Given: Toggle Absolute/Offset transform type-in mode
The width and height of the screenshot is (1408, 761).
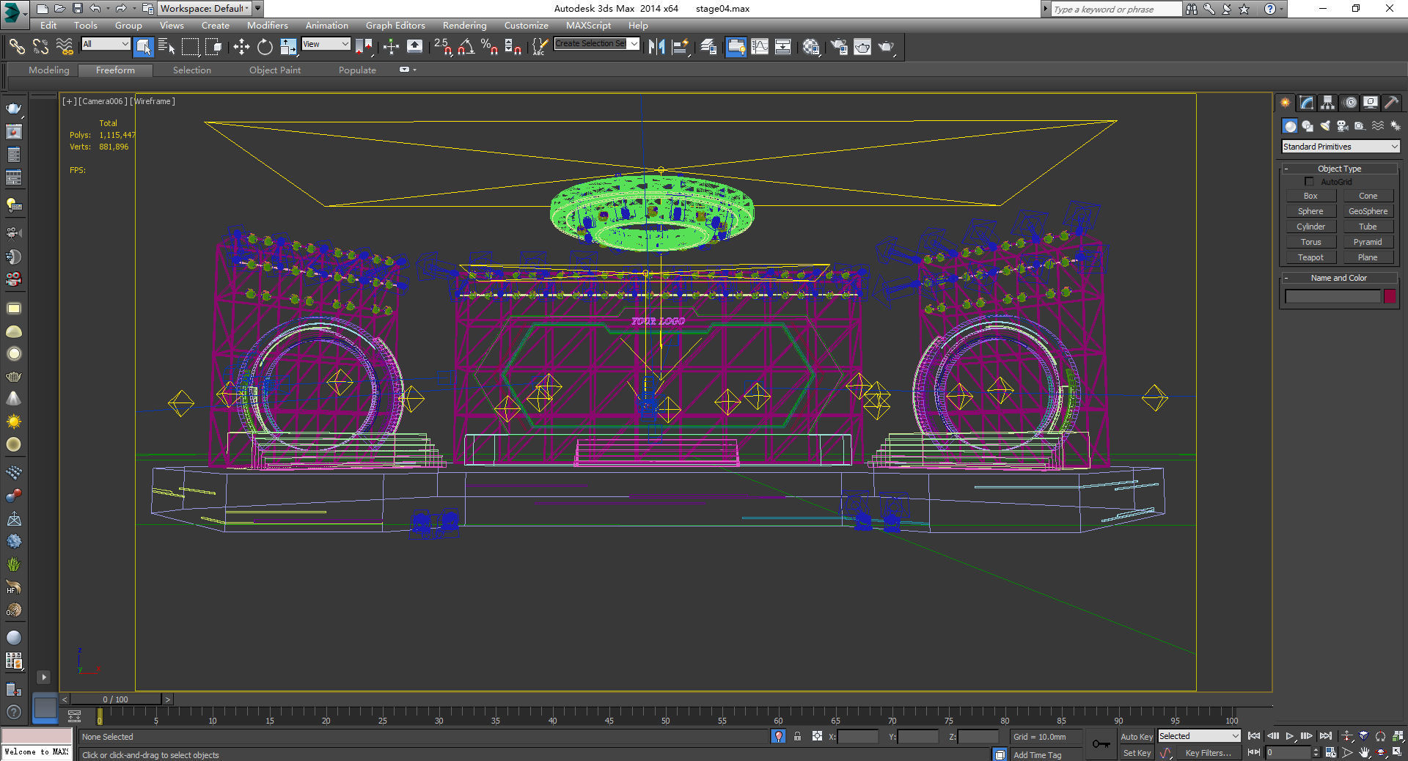Looking at the screenshot, I should [817, 737].
